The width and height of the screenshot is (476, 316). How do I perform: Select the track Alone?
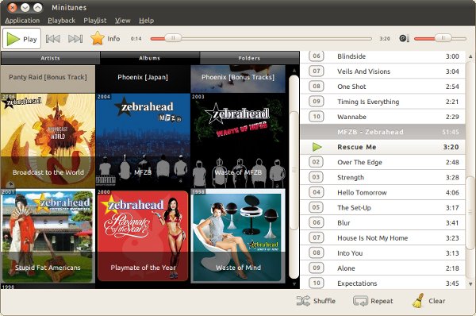(382, 268)
